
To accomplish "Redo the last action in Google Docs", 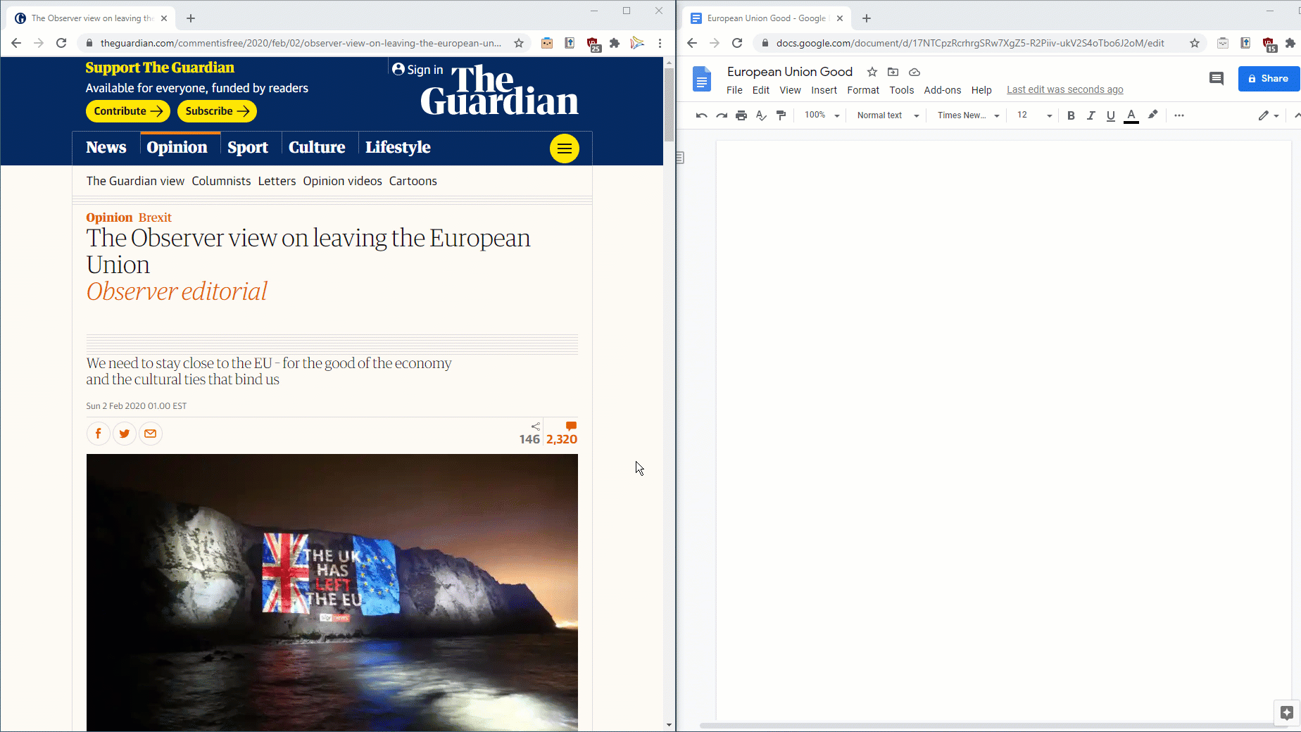I will coord(722,115).
